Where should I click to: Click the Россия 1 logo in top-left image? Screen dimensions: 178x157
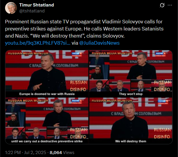coord(77,54)
